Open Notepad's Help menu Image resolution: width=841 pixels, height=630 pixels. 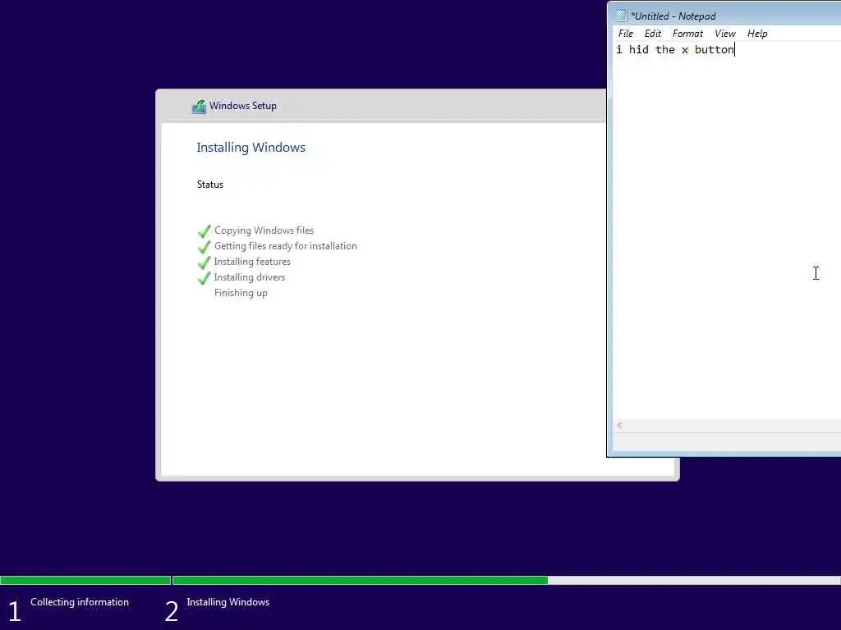click(x=757, y=33)
